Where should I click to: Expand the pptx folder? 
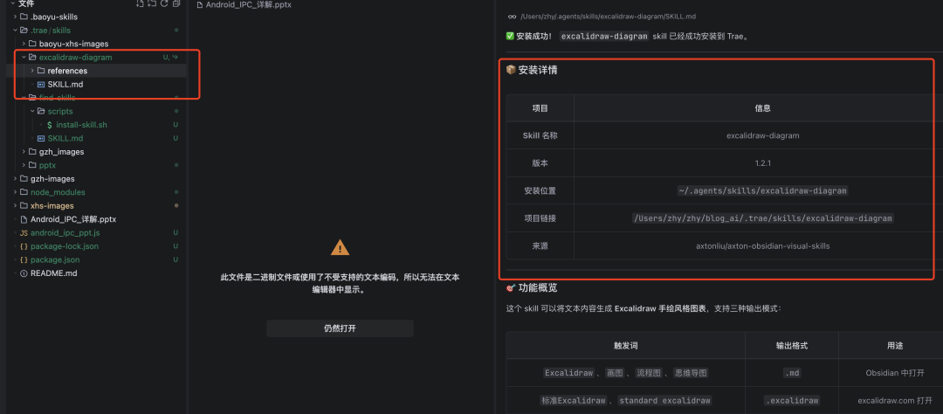coord(24,165)
